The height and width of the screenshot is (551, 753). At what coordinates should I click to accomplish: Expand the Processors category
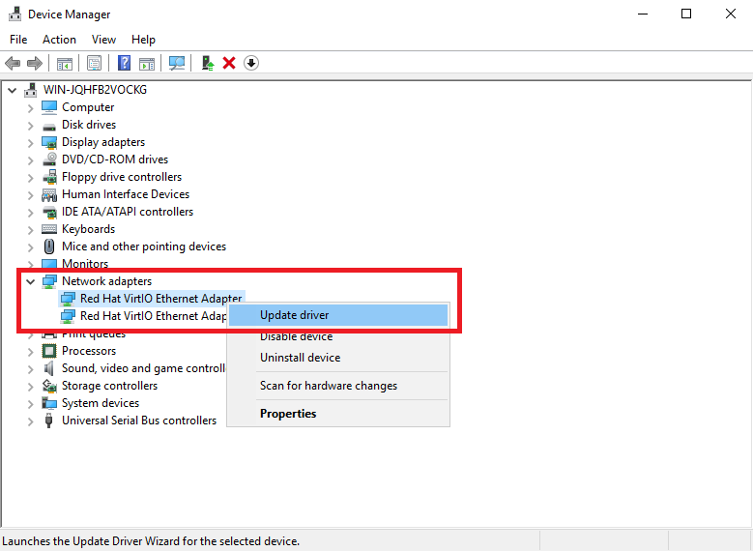click(31, 352)
